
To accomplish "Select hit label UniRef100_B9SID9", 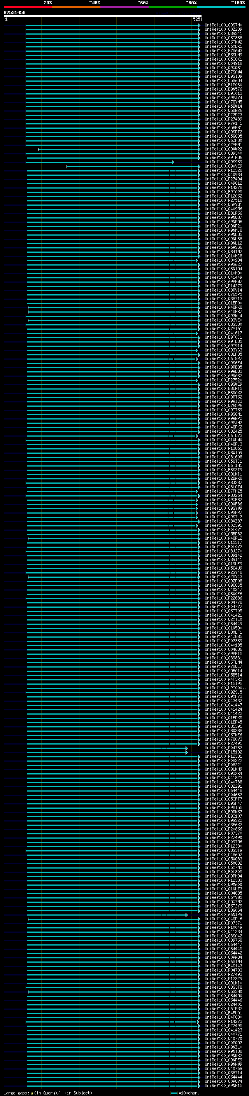I will (223, 77).
